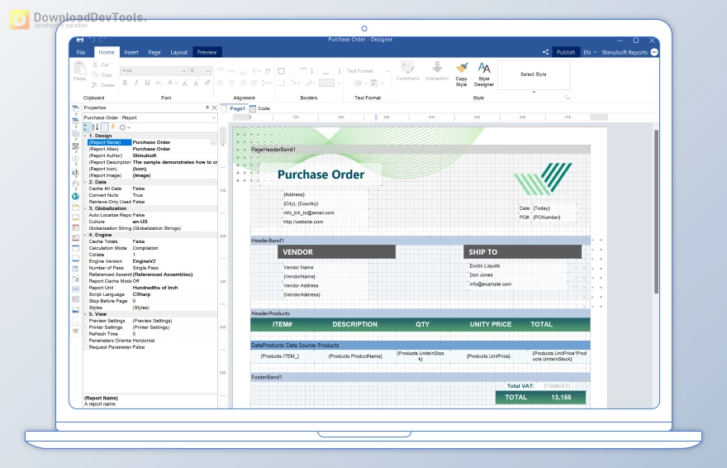Toggle align text right
The image size is (727, 468).
[243, 83]
